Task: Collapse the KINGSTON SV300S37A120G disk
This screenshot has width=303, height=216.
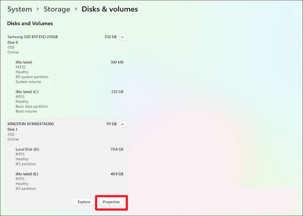Action: click(122, 124)
